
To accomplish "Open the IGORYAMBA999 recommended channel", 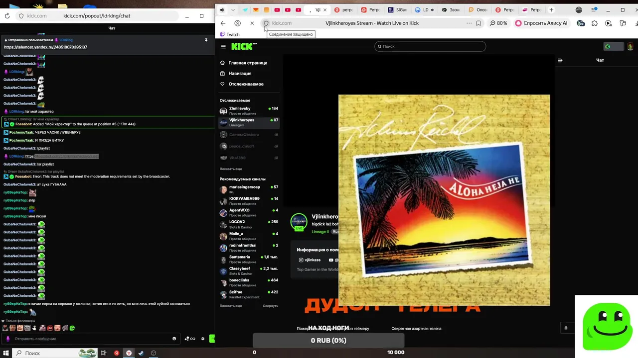I will click(x=249, y=201).
